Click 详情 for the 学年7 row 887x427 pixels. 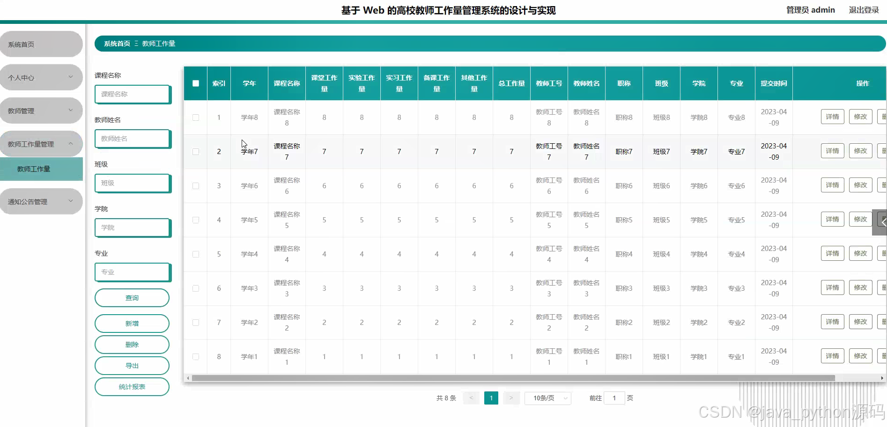(832, 151)
